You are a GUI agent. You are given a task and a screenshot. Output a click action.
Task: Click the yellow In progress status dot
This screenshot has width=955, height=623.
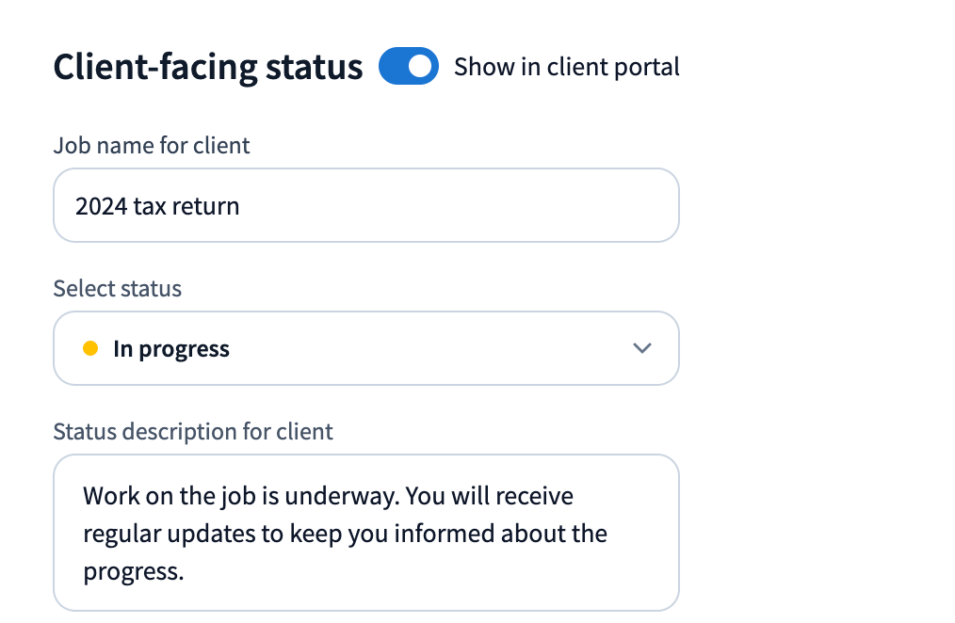(x=90, y=348)
